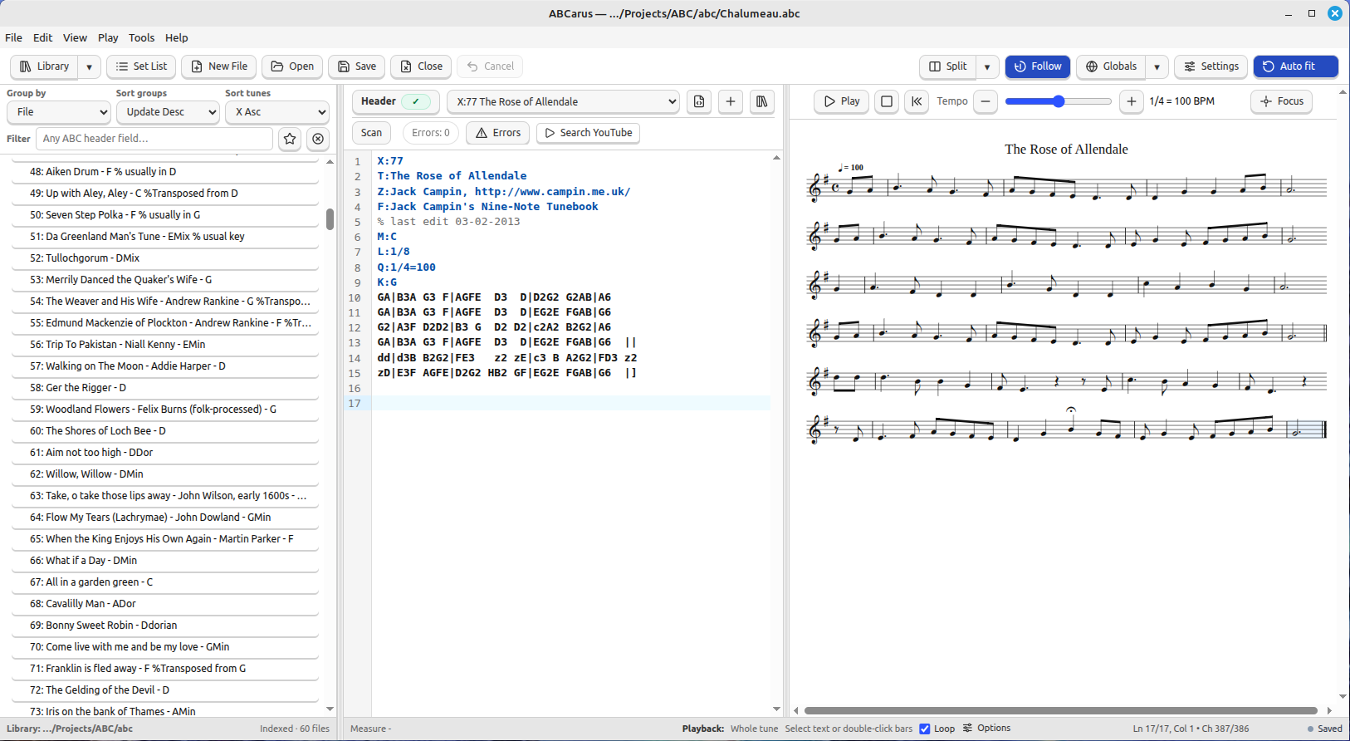Image resolution: width=1350 pixels, height=741 pixels.
Task: Click the stop playback square icon
Action: [887, 101]
